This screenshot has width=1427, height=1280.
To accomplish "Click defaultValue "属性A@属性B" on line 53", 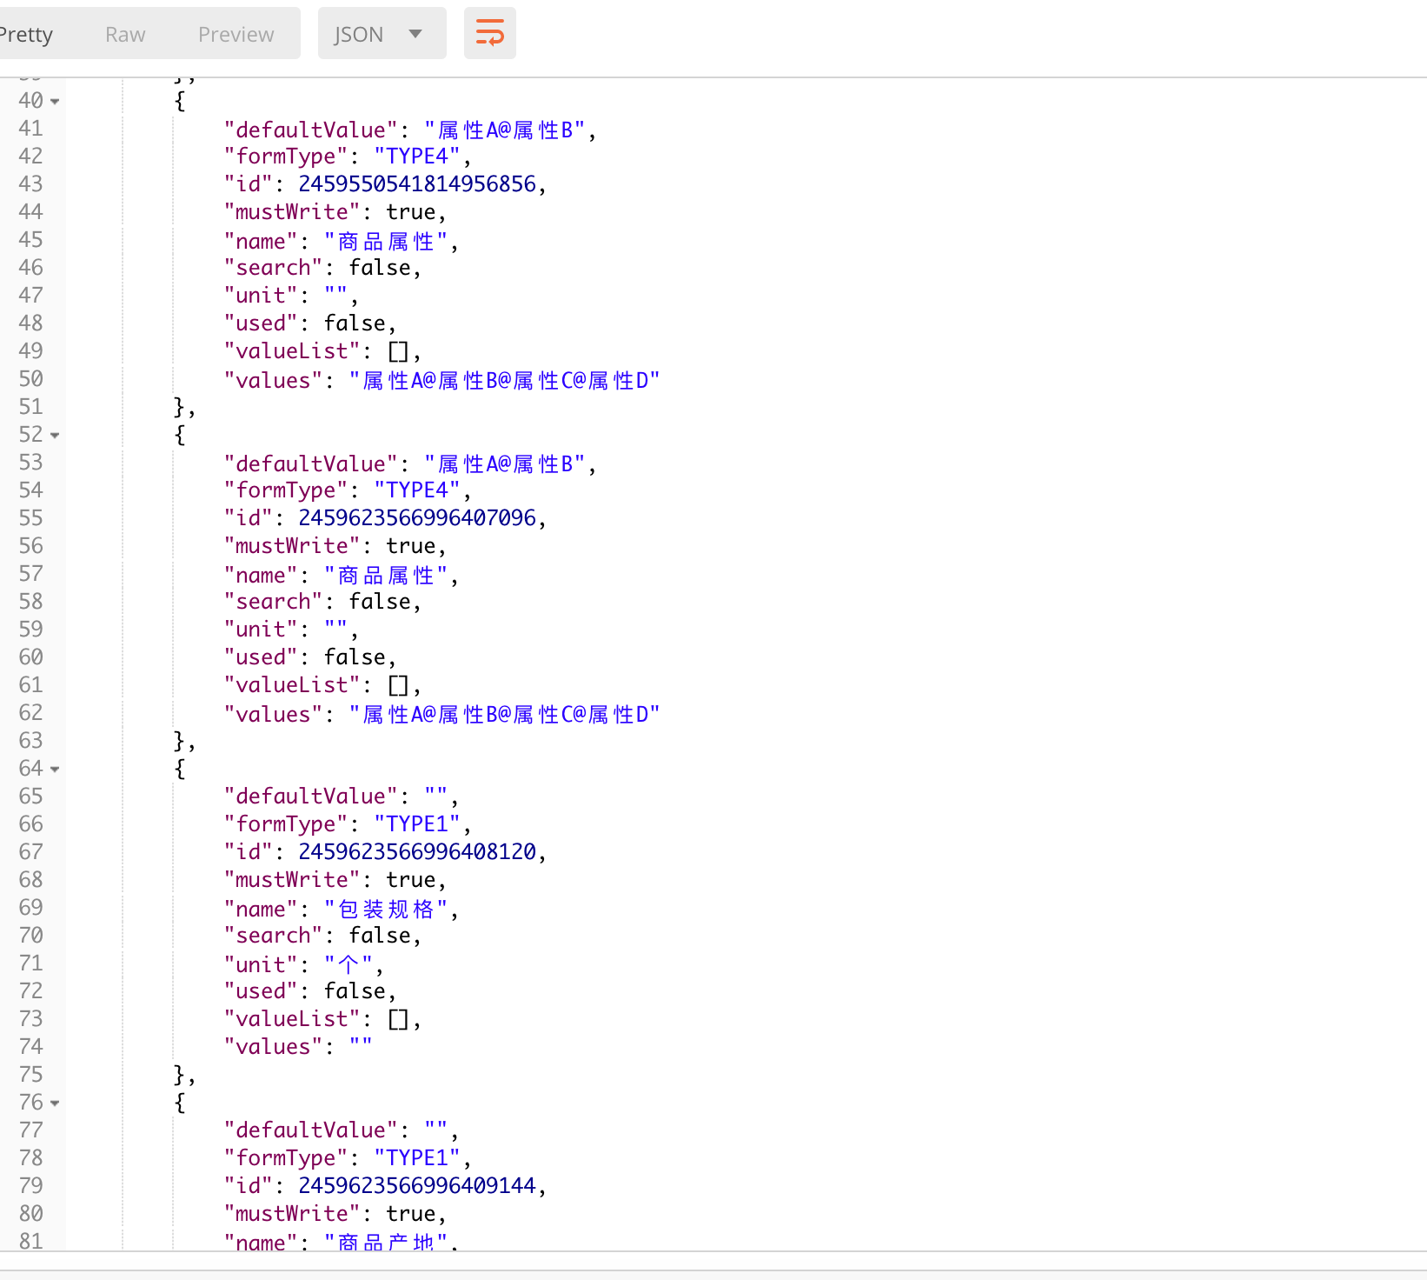I will pyautogui.click(x=505, y=464).
